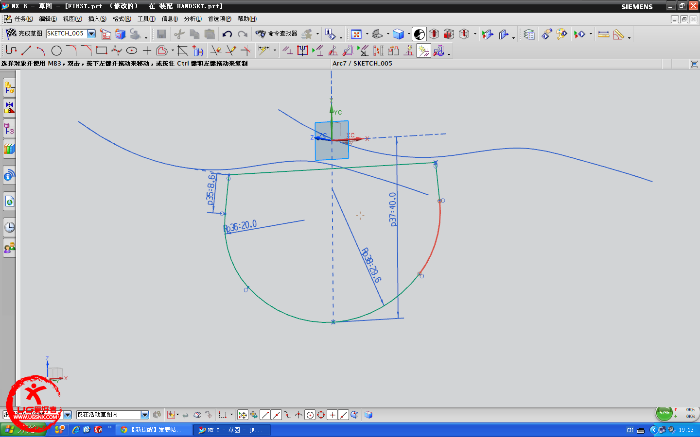Open the 格式(R) menu
Viewport: 700px width, 437px height.
[x=122, y=19]
